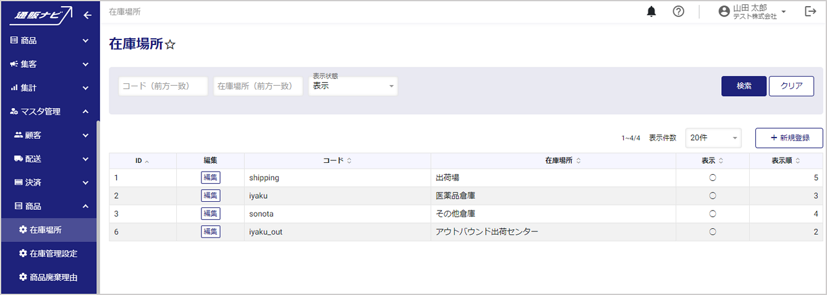
Task: Click the 検索 button
Action: 744,86
